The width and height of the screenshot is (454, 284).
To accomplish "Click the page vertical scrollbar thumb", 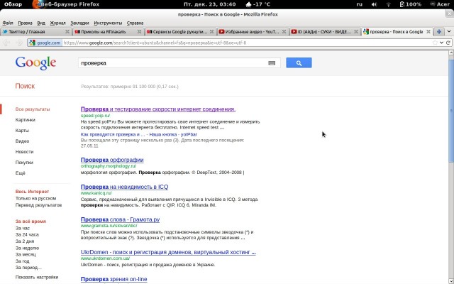I will [x=451, y=111].
